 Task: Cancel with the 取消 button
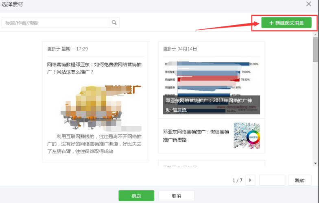tap(177, 196)
